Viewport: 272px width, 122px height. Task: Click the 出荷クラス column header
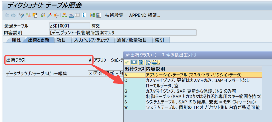tap(135, 69)
